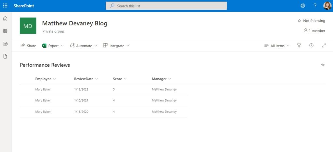Open the app launcher waffle icon
The height and width of the screenshot is (152, 333).
pyautogui.click(x=5, y=6)
